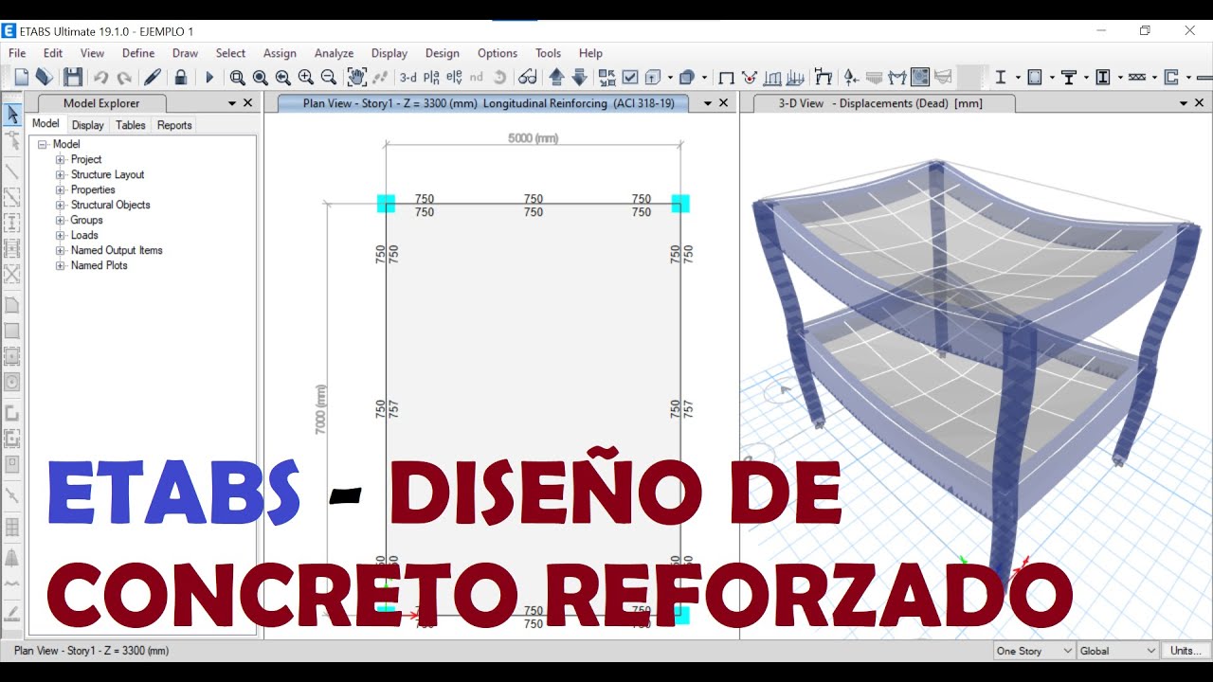Image resolution: width=1213 pixels, height=682 pixels.
Task: Click the Restore Full View magnifier
Action: 260,78
